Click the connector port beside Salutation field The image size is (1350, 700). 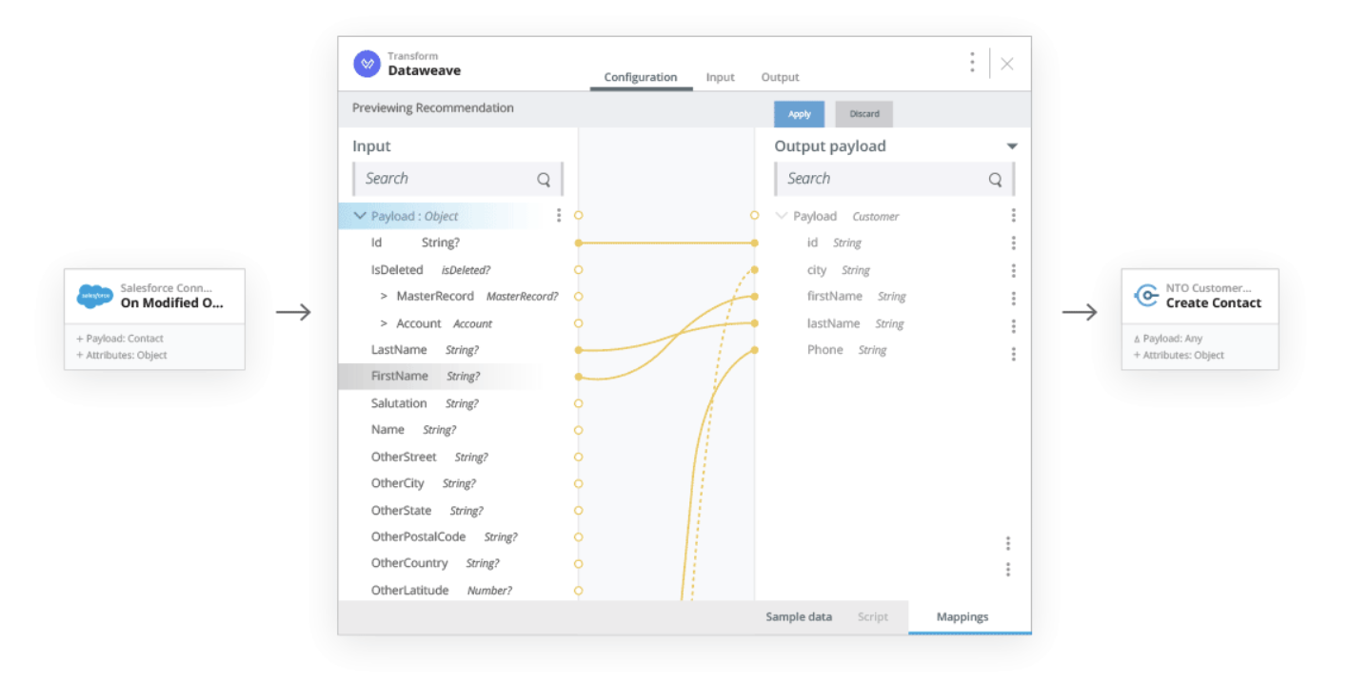[x=578, y=403]
